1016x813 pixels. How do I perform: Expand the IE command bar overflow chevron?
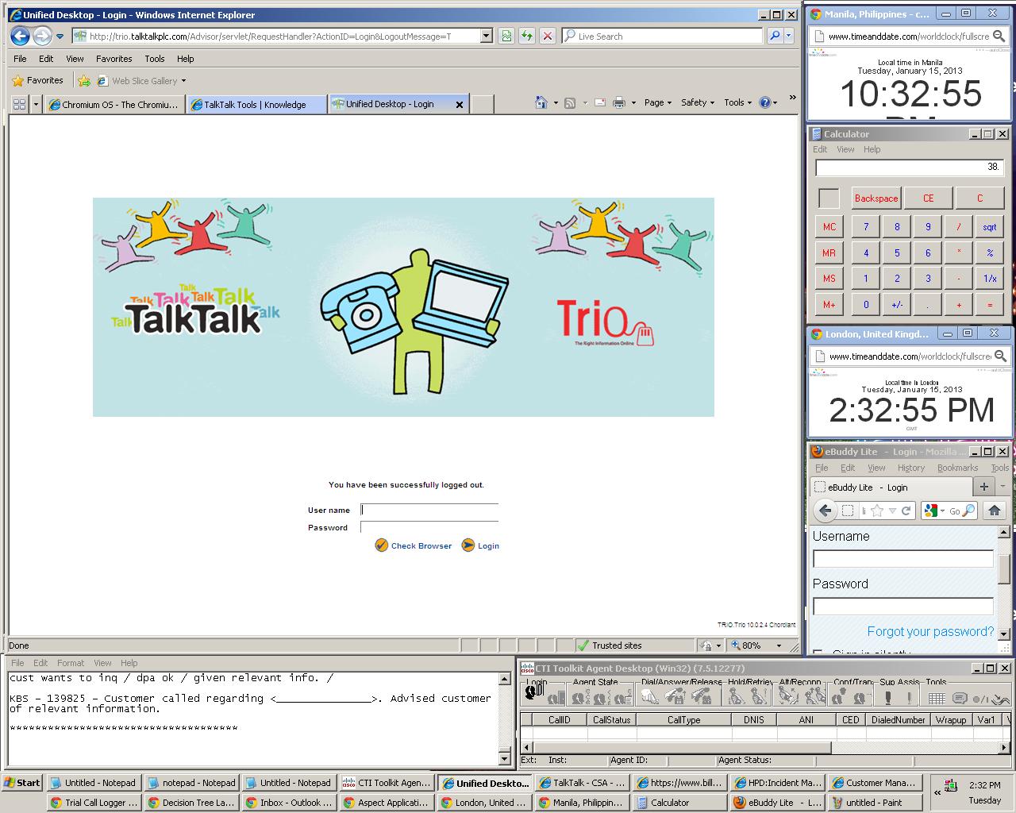click(792, 98)
